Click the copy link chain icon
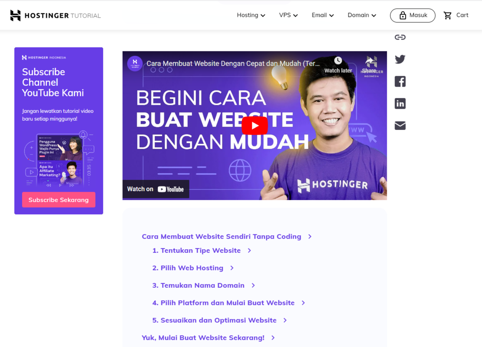Screen dimensions: 482x347 coord(400,37)
